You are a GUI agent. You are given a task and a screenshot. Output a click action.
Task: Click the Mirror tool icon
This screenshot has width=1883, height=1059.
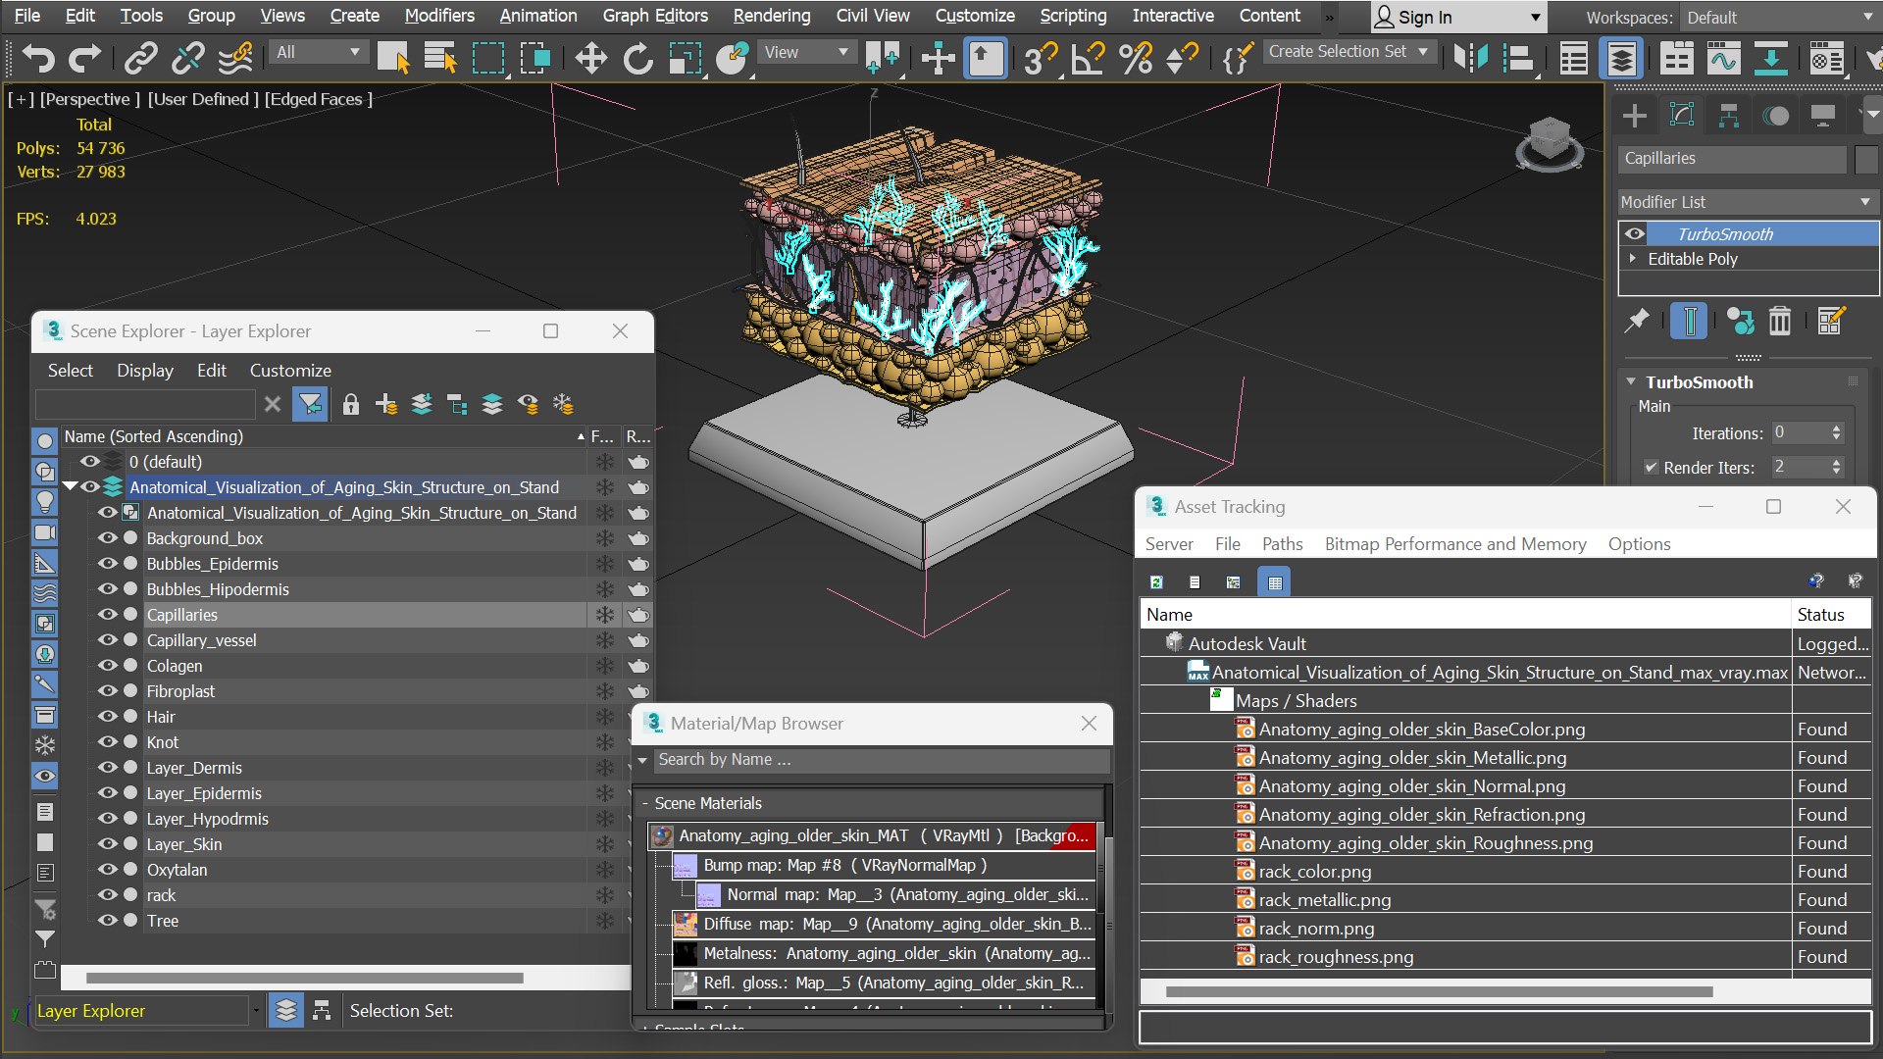(x=1471, y=59)
